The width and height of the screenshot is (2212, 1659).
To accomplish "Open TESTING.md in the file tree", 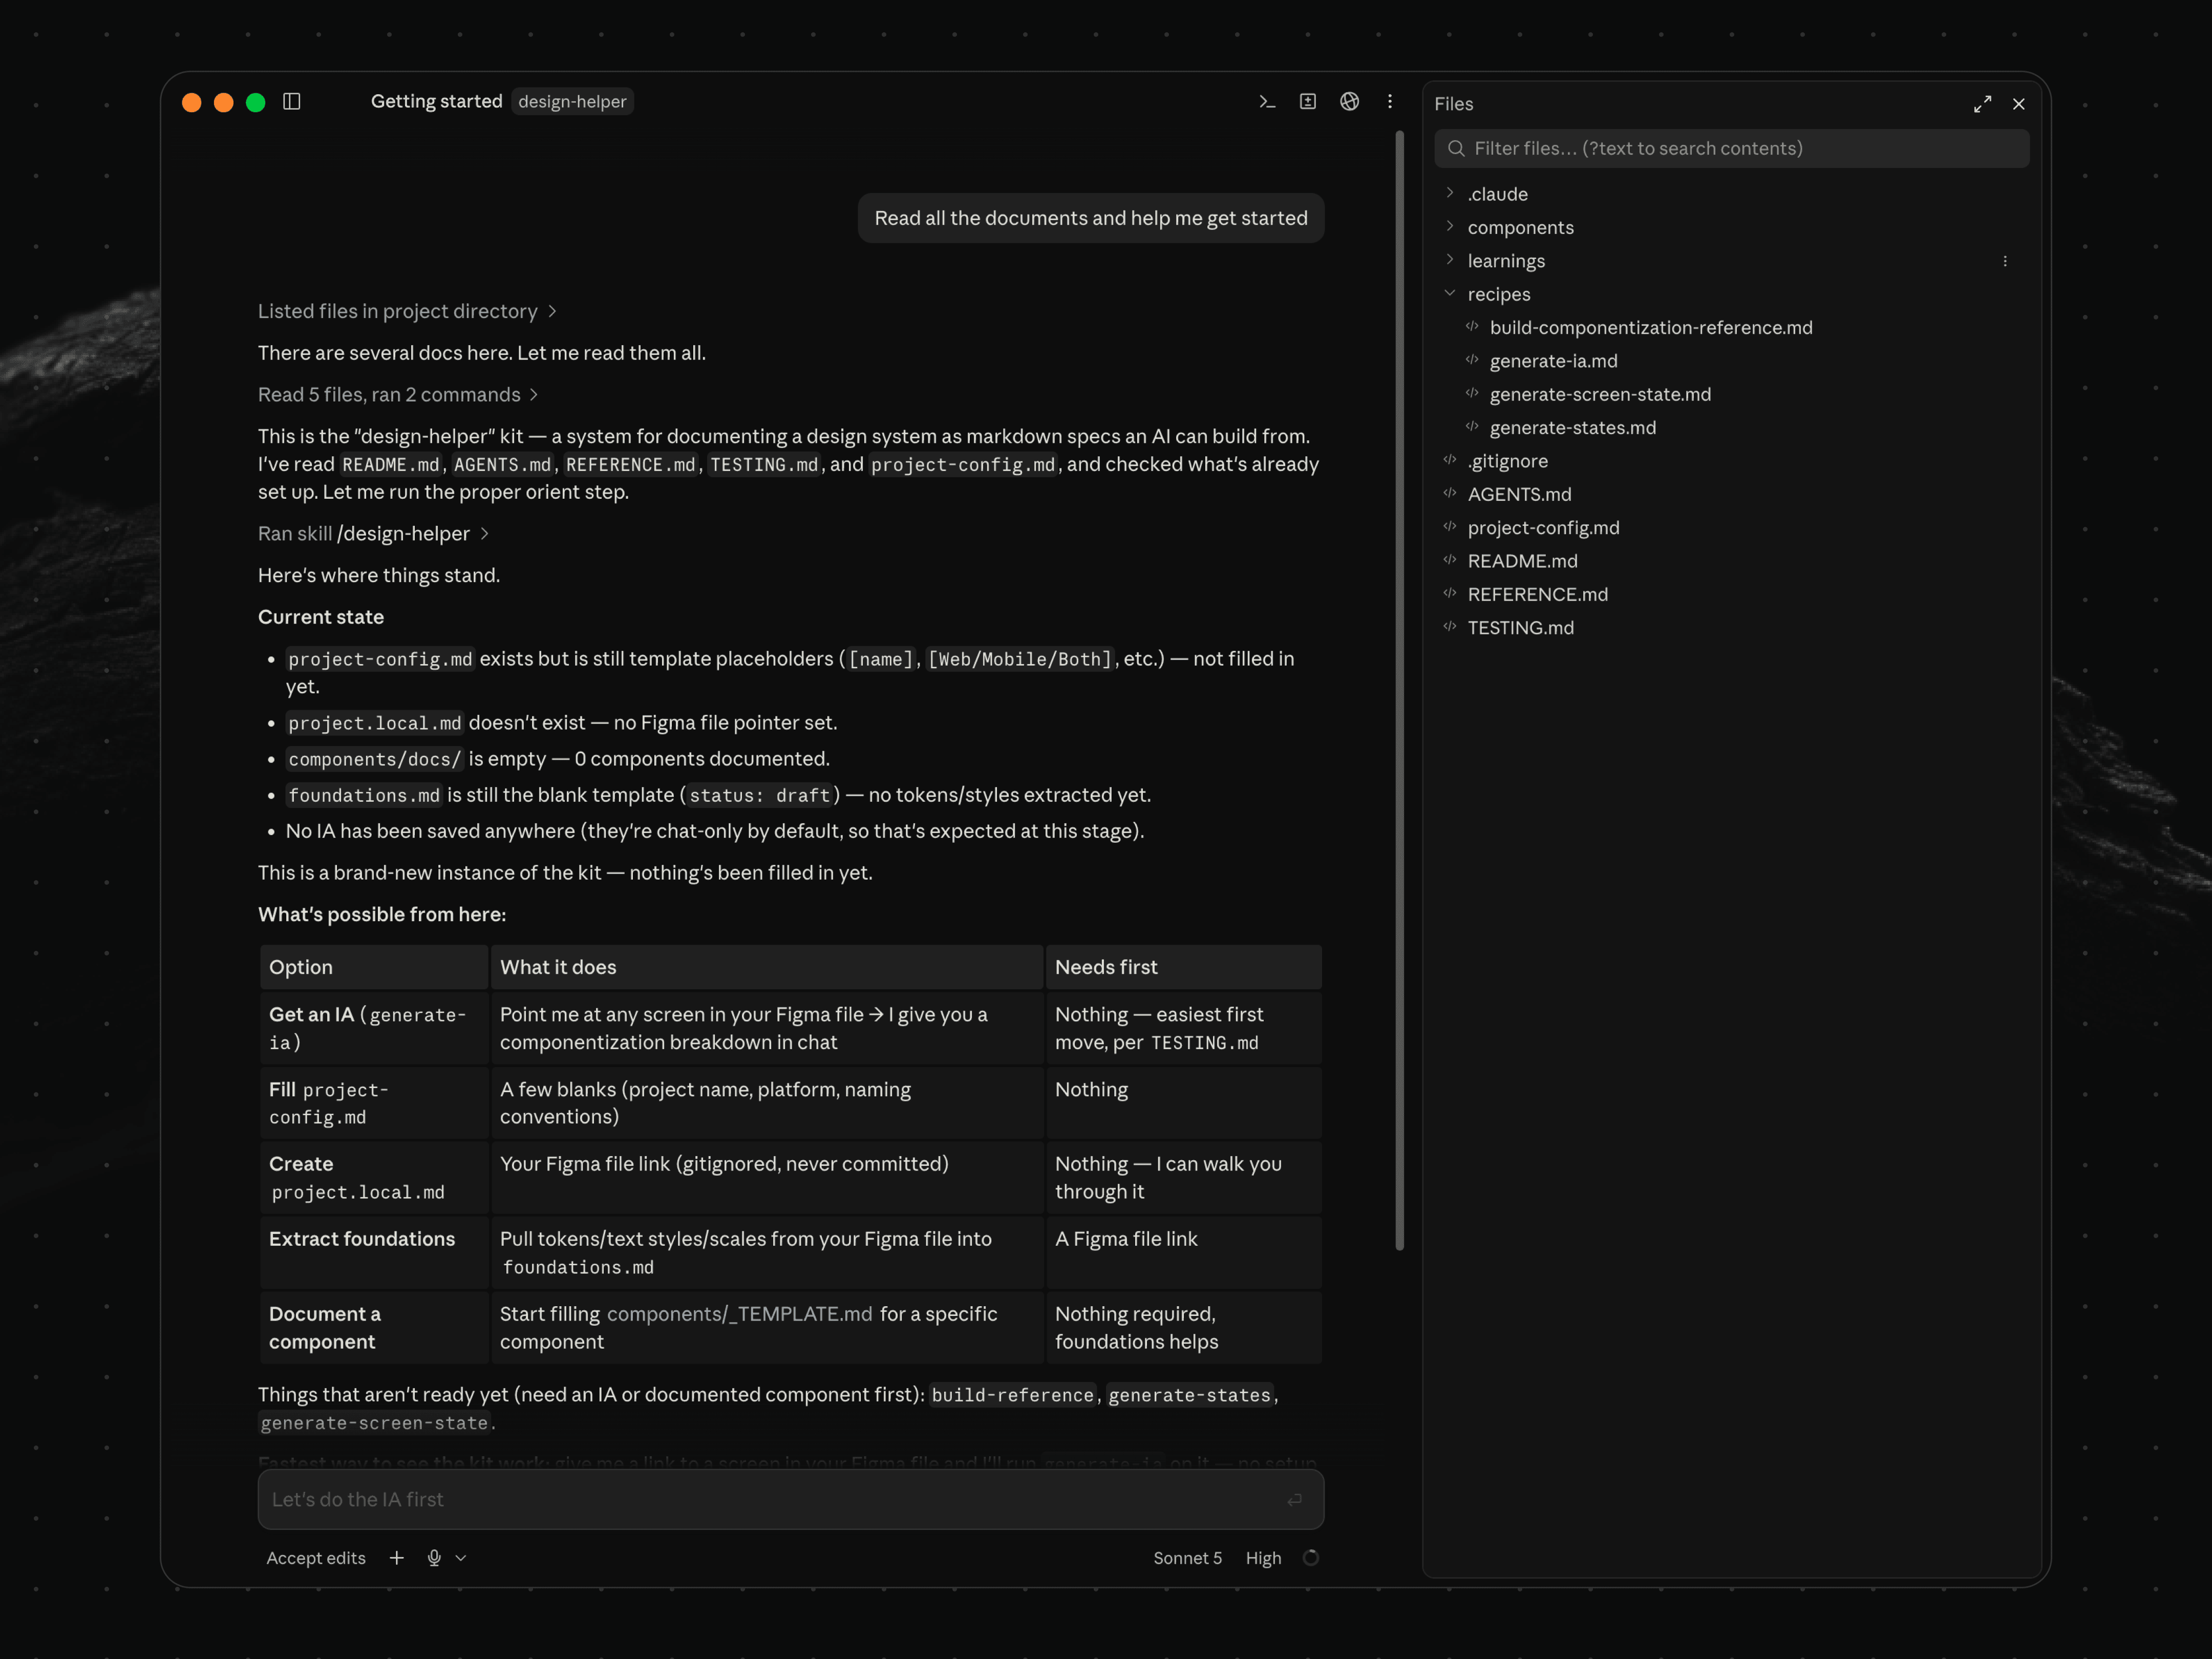I will (x=1520, y=628).
